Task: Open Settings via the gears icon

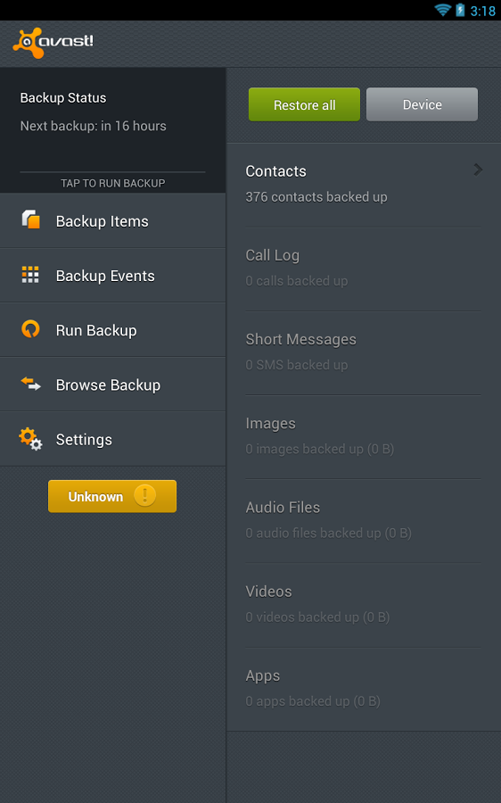Action: click(x=30, y=439)
